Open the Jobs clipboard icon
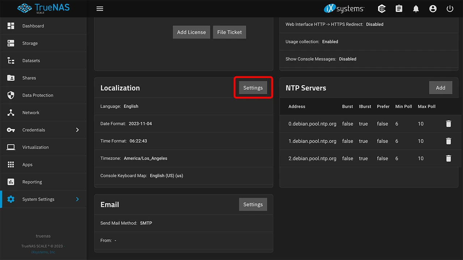The height and width of the screenshot is (260, 463). (399, 9)
